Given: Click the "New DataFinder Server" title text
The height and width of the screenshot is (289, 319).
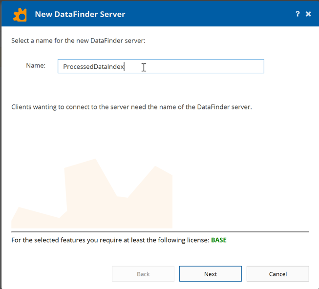Looking at the screenshot, I should tap(80, 14).
